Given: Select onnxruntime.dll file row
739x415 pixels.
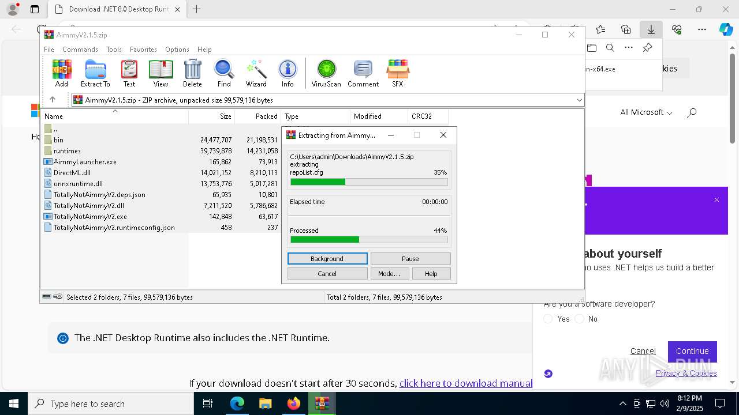Looking at the screenshot, I should 161,184.
